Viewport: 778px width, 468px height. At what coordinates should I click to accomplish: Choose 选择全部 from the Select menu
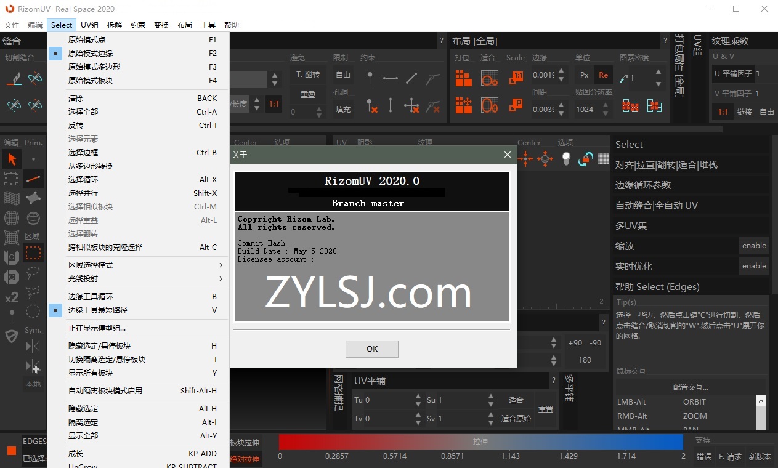(x=138, y=111)
